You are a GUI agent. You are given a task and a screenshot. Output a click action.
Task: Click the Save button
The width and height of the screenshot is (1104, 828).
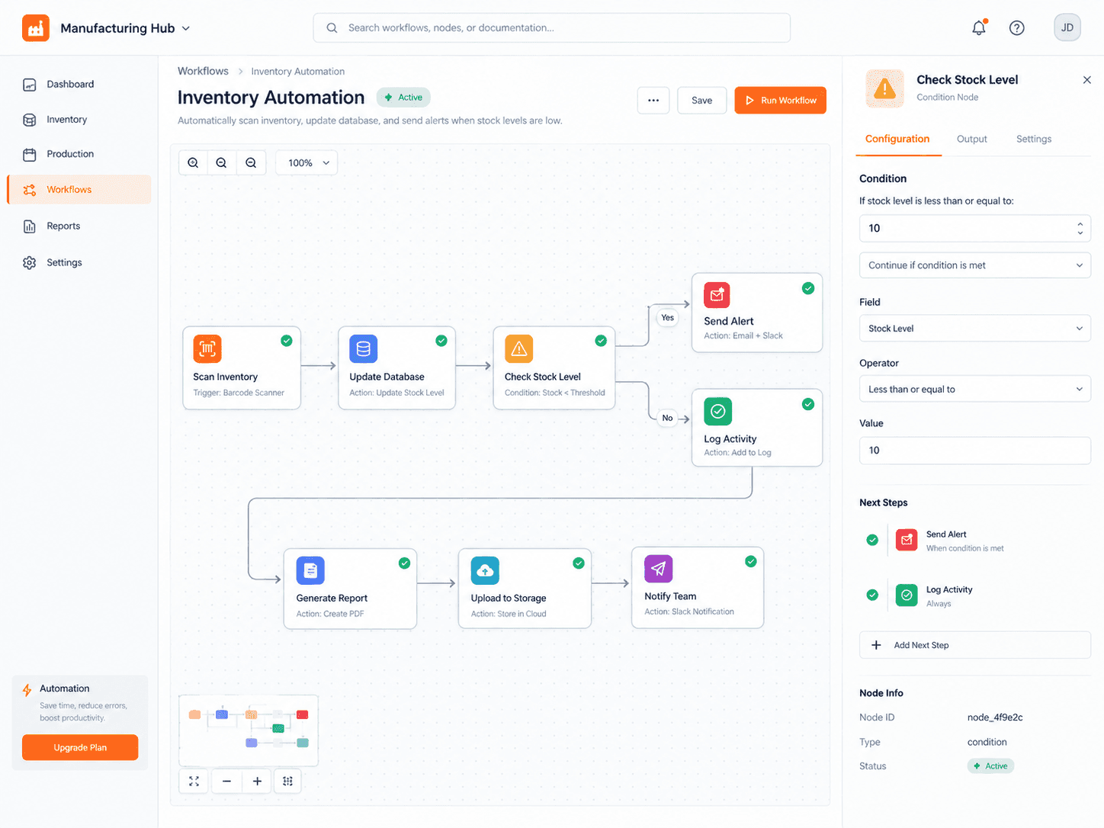pos(701,100)
